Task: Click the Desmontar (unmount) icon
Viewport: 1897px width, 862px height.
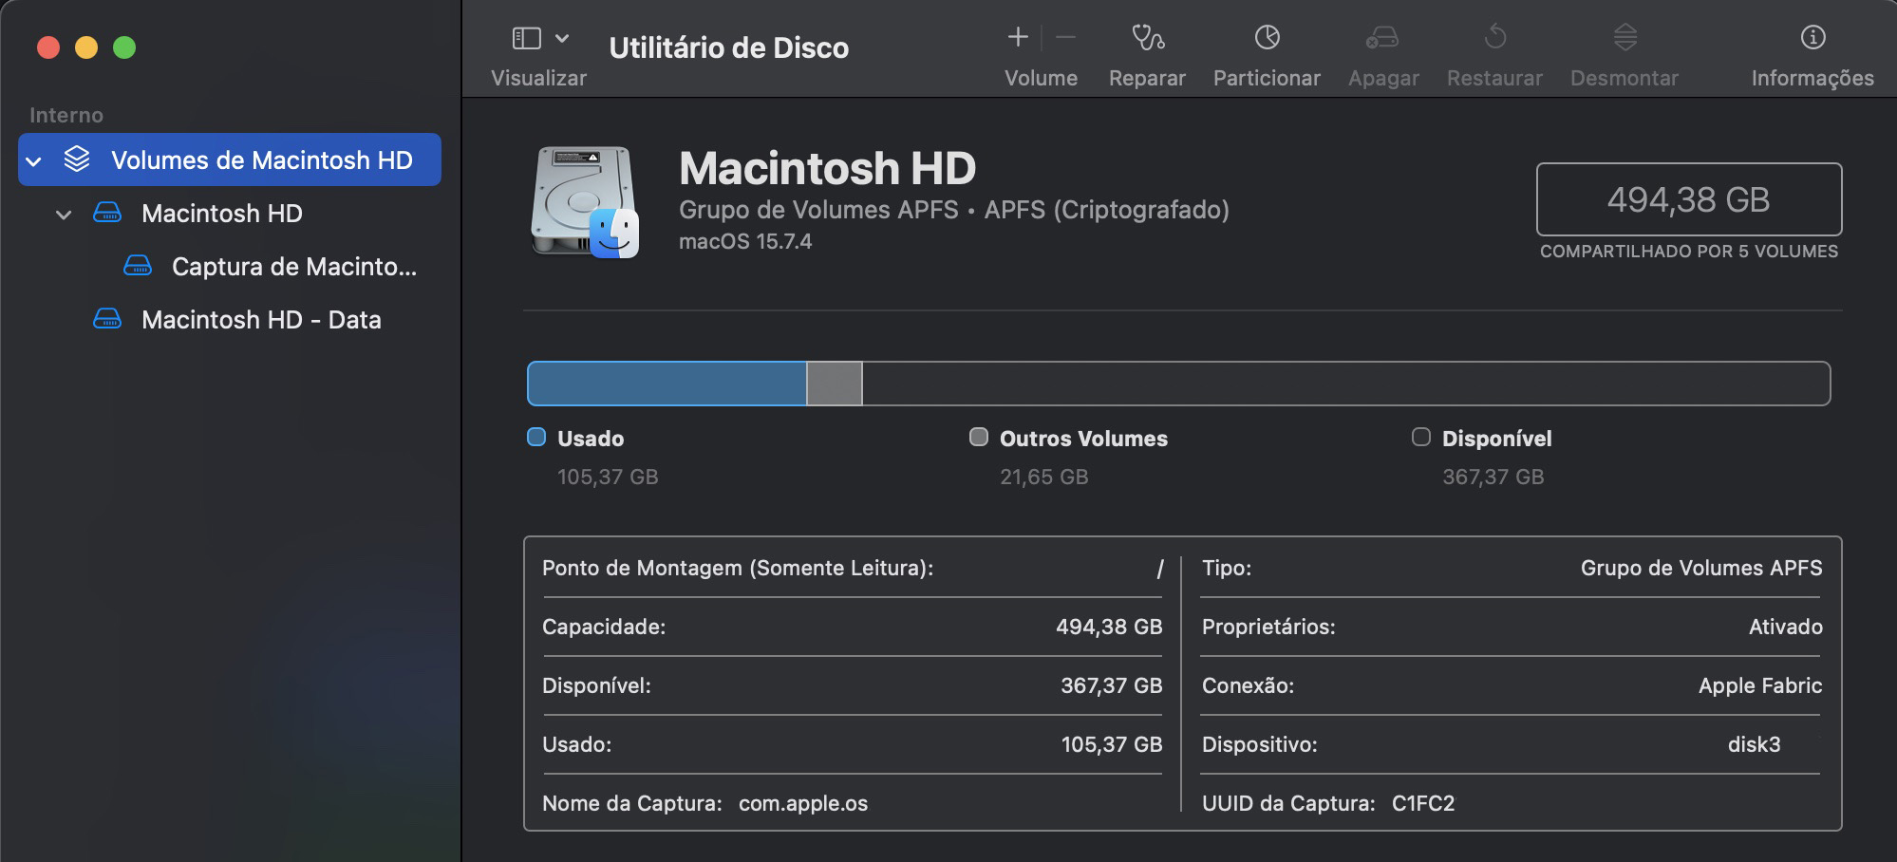Action: click(1625, 47)
